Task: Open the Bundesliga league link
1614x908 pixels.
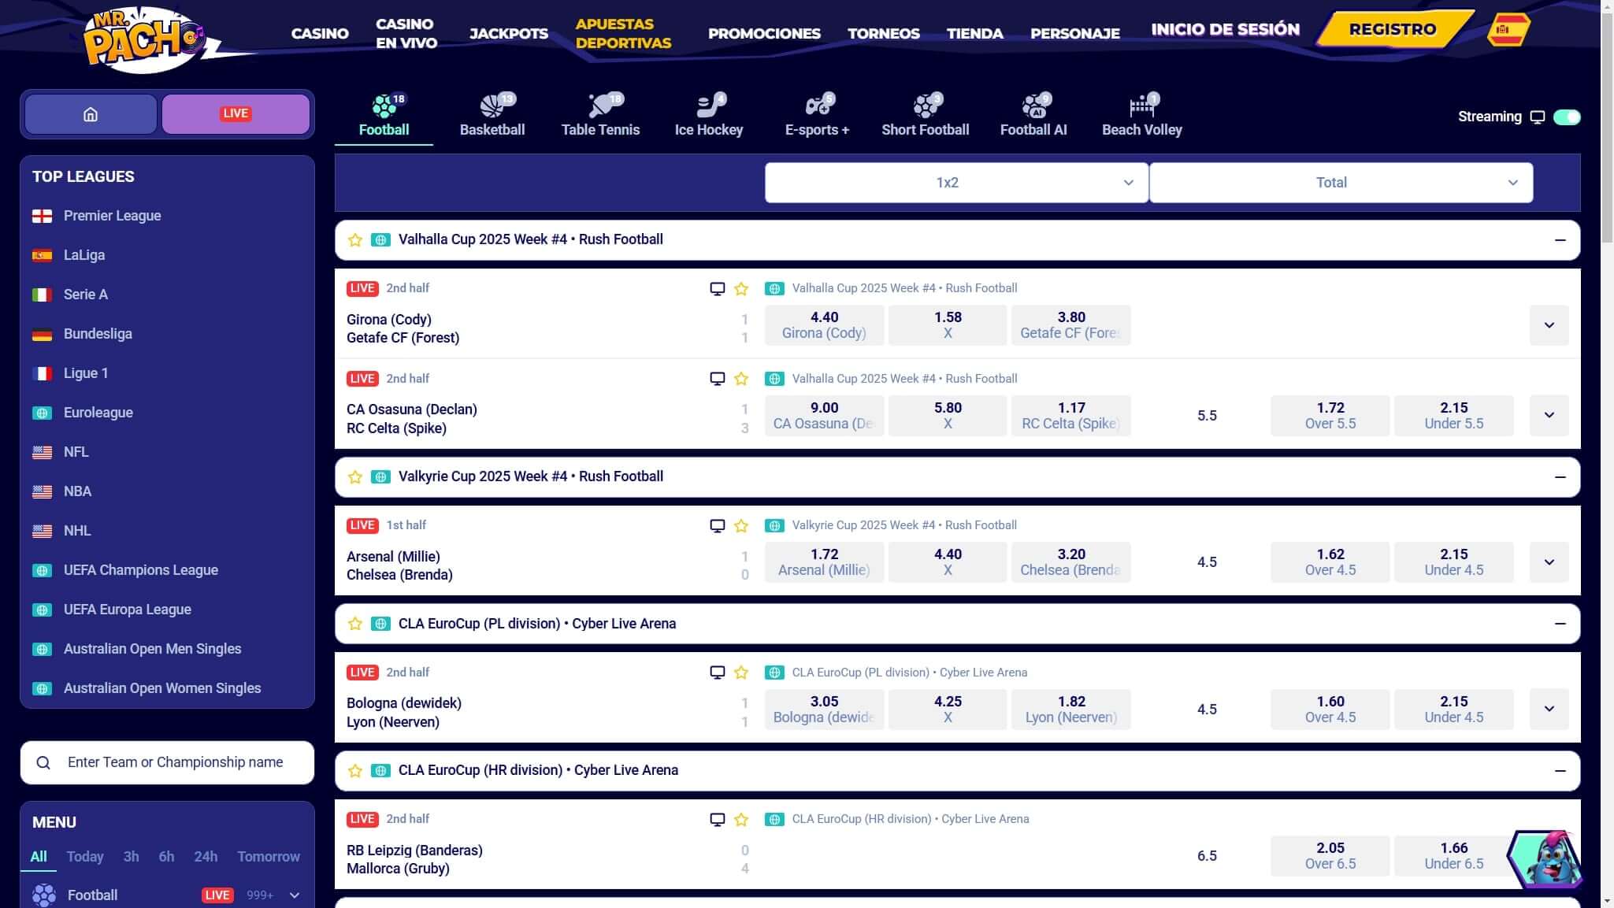Action: coord(98,334)
